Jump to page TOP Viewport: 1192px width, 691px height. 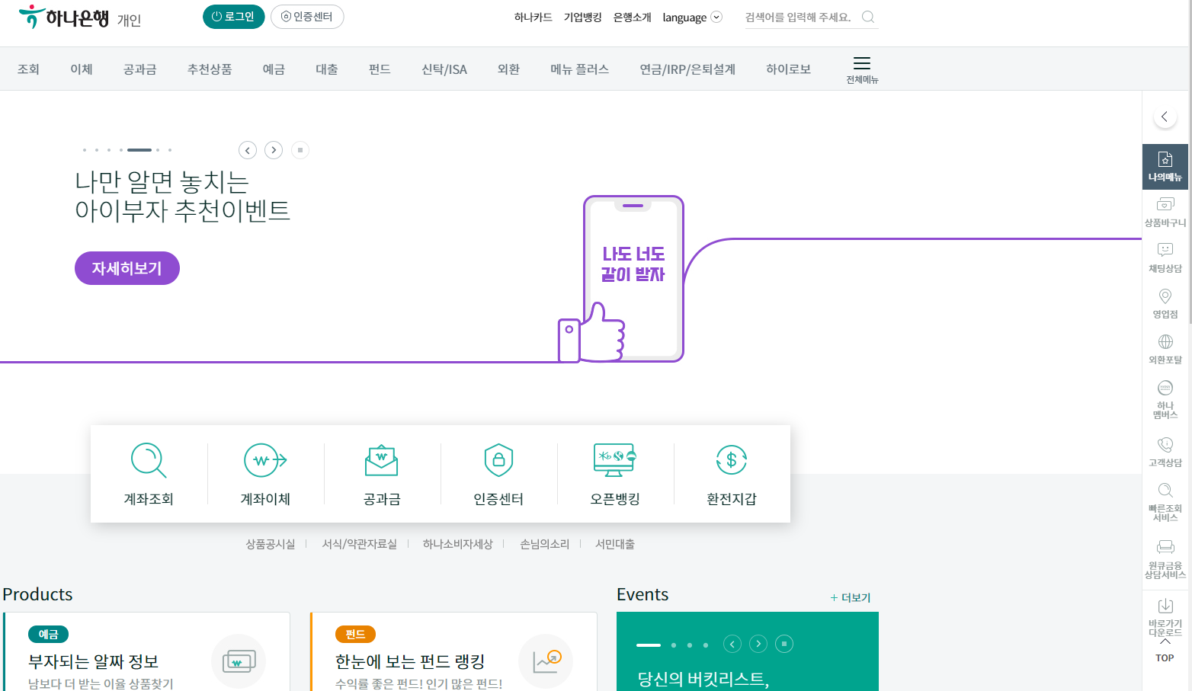(x=1165, y=651)
